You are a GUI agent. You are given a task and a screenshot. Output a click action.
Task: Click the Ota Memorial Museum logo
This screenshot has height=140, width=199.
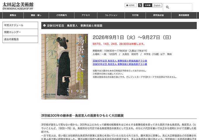pyautogui.click(x=18, y=6)
